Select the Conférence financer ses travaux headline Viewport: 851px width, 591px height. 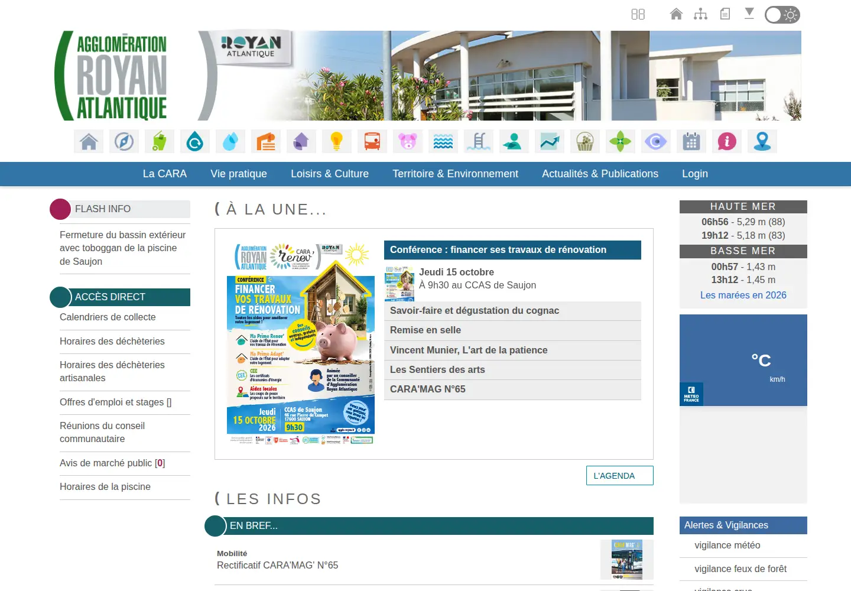point(512,250)
